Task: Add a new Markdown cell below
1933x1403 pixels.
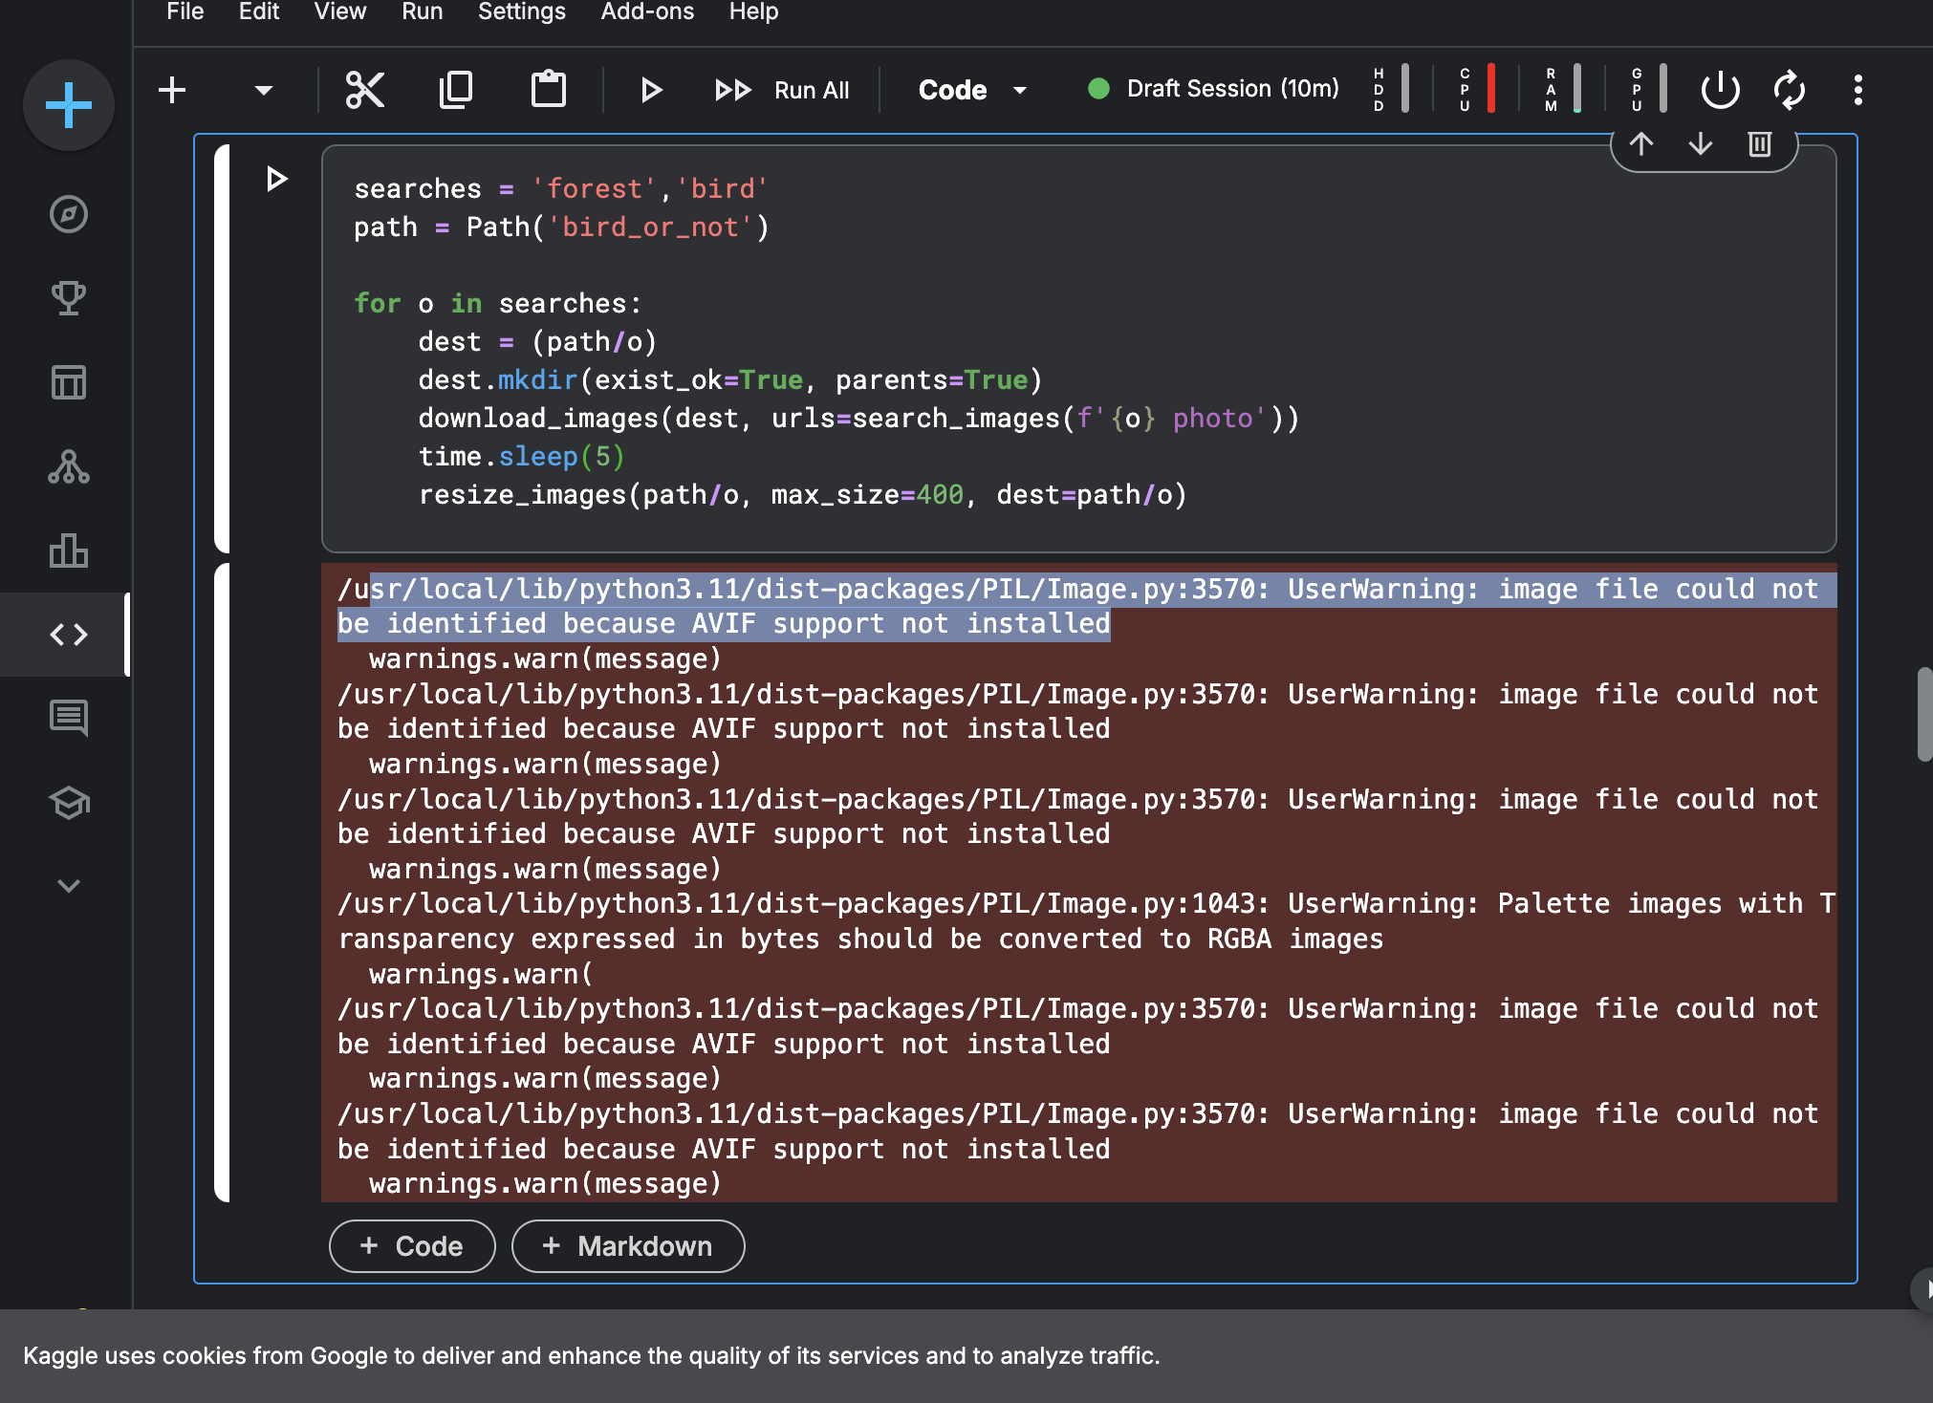Action: click(628, 1246)
